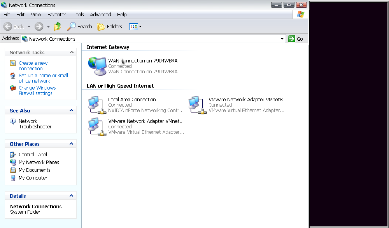Select the VMware Network Adapter VMnet8 icon

(x=198, y=105)
